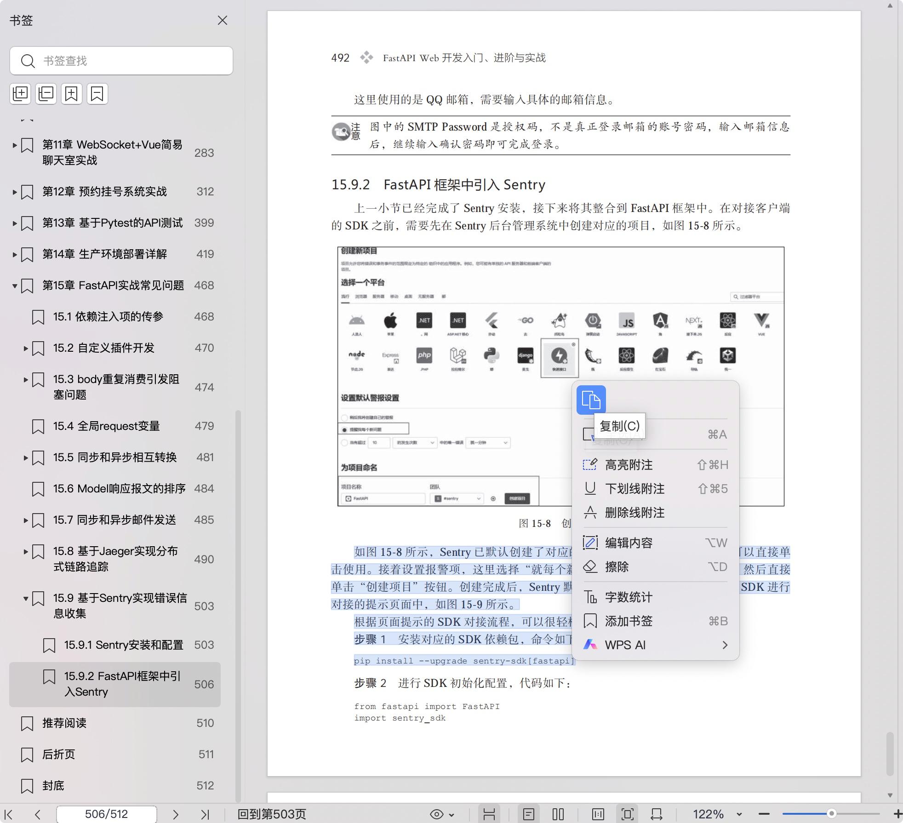Screen dimensions: 903x823
Task: Expand section 15.2 custom plugin bookmark
Action: pos(26,348)
